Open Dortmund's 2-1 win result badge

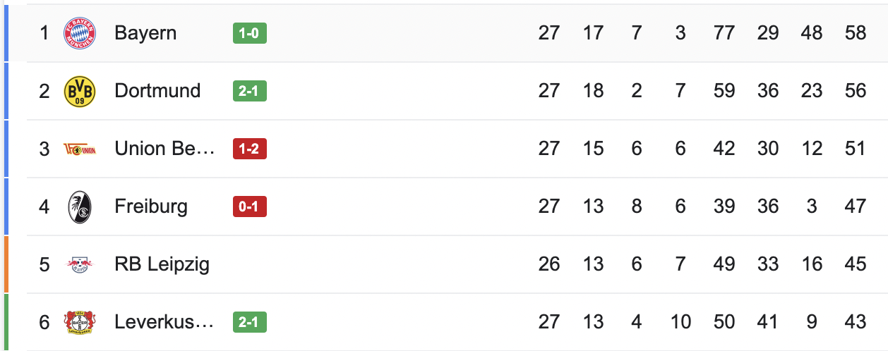click(250, 91)
